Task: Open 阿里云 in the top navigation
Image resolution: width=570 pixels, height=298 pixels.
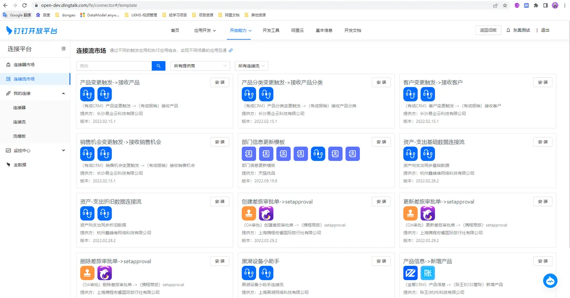Action: (298, 31)
